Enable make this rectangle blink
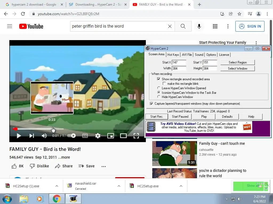The height and width of the screenshot is (204, 273). coord(164,84)
